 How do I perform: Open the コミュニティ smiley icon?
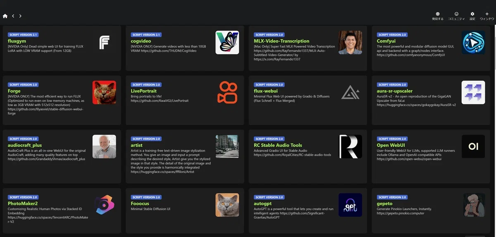tap(456, 14)
